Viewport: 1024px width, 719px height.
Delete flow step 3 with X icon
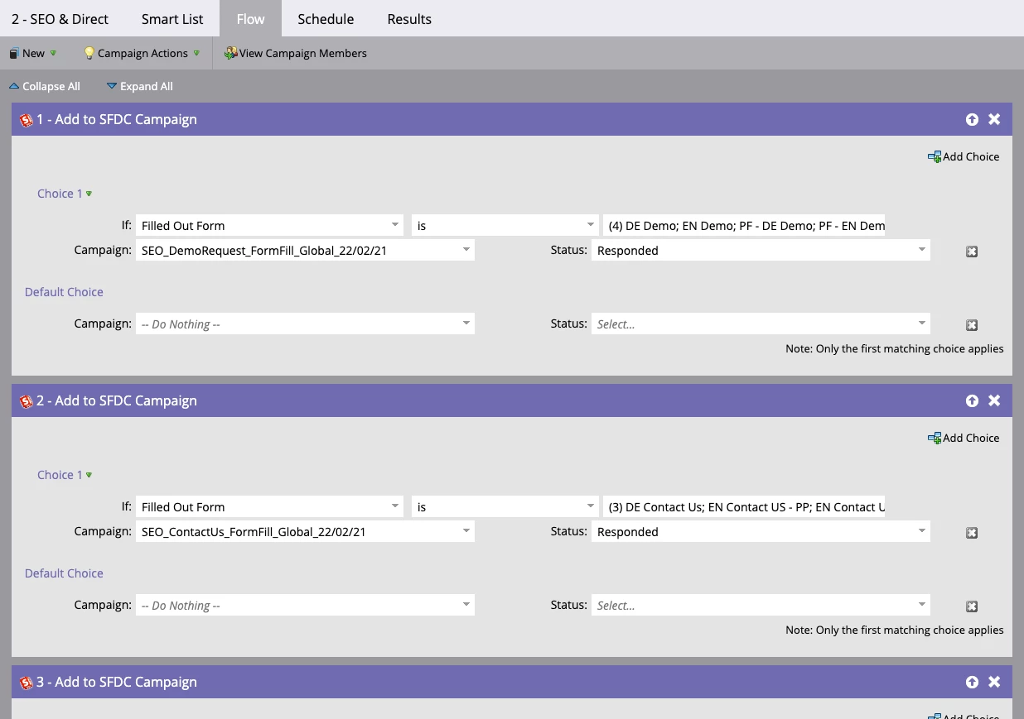994,682
